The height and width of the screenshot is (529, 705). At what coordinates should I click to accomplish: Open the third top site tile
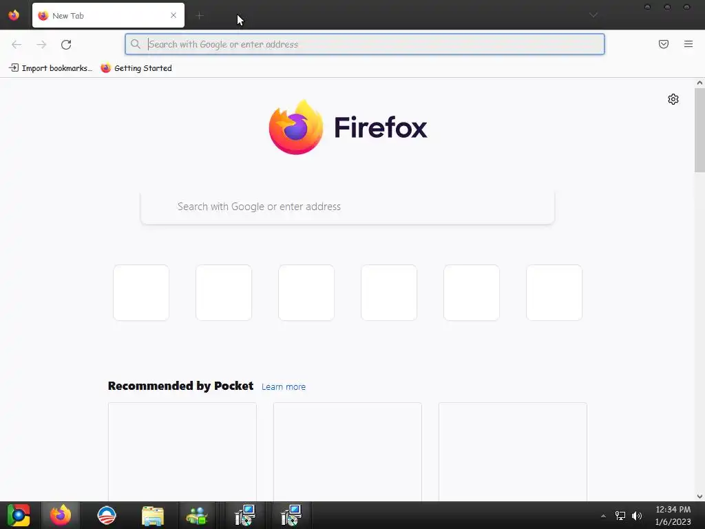306,293
